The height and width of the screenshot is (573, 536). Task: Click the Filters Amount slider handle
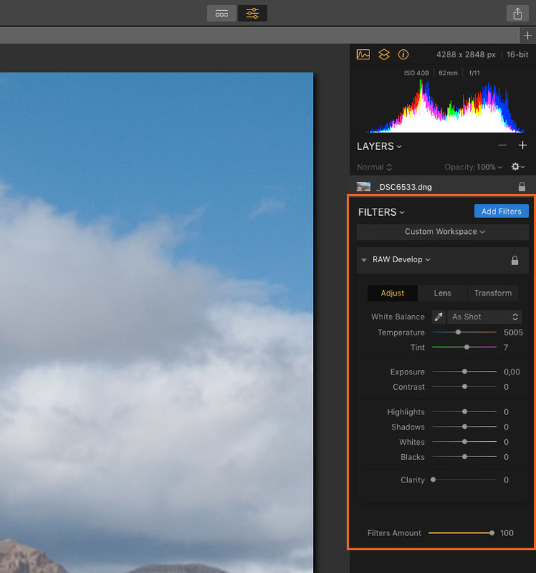point(492,533)
